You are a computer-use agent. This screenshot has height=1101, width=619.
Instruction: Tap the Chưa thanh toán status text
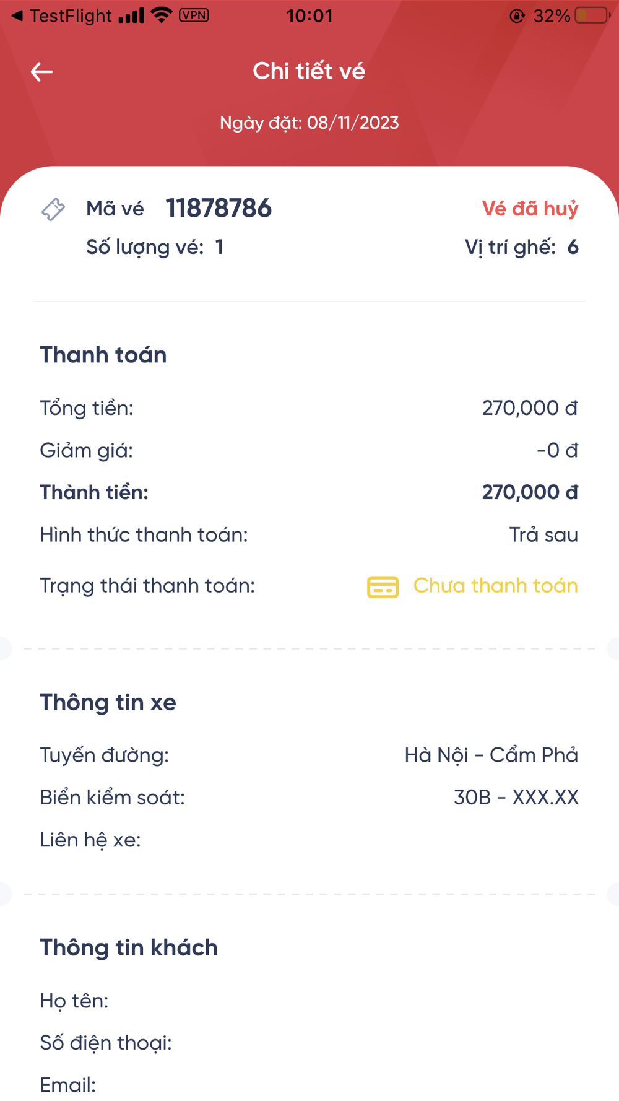(495, 586)
